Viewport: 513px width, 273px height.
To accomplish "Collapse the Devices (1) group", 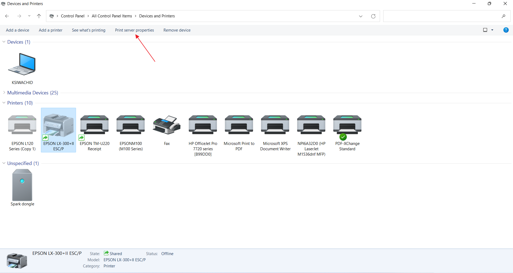I will [x=4, y=42].
